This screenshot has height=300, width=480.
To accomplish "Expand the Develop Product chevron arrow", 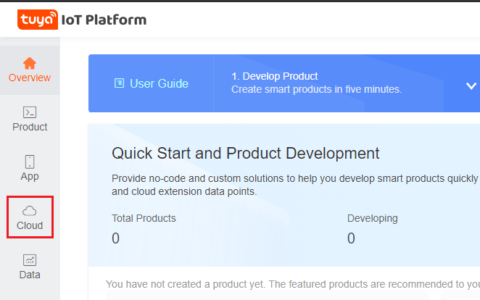I will [471, 86].
